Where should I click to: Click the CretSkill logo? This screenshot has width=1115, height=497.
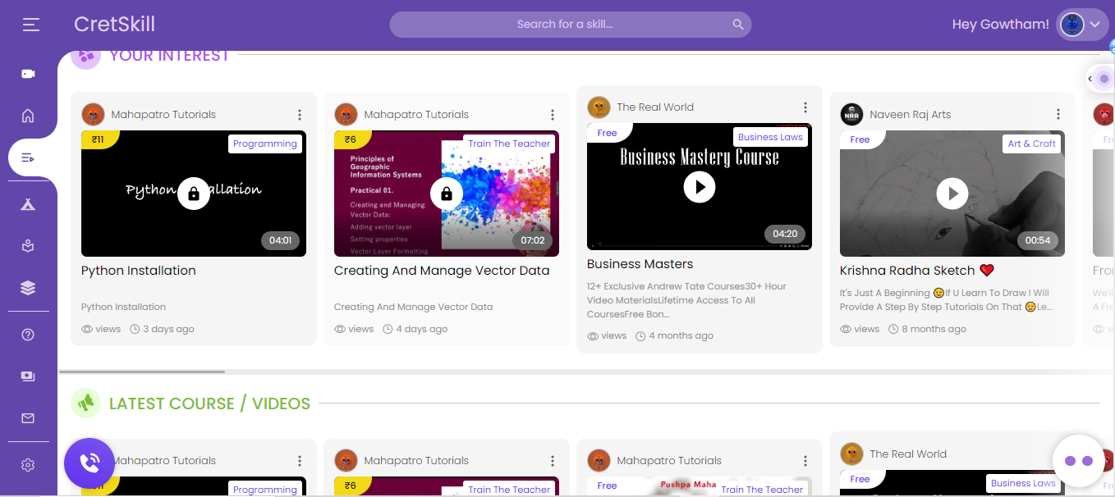click(x=114, y=25)
